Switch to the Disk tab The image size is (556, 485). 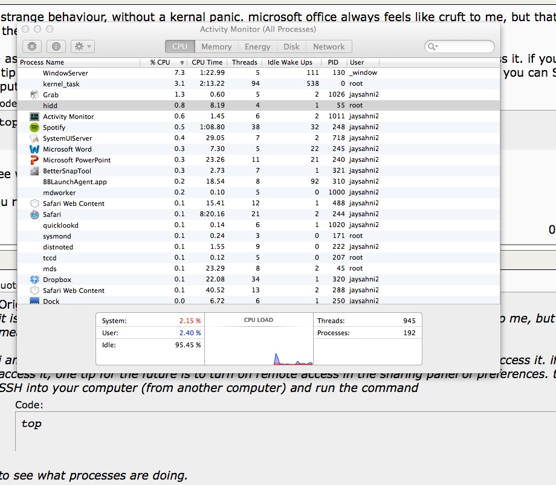click(291, 47)
